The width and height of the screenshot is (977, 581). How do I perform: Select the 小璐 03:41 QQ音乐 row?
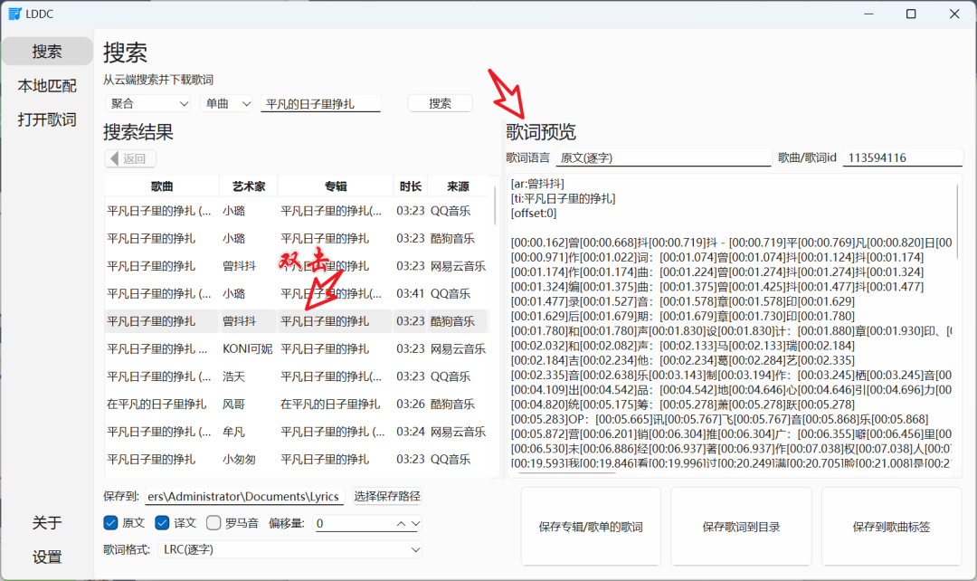pos(297,293)
